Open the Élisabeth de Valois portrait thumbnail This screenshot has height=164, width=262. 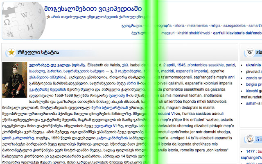15,80
